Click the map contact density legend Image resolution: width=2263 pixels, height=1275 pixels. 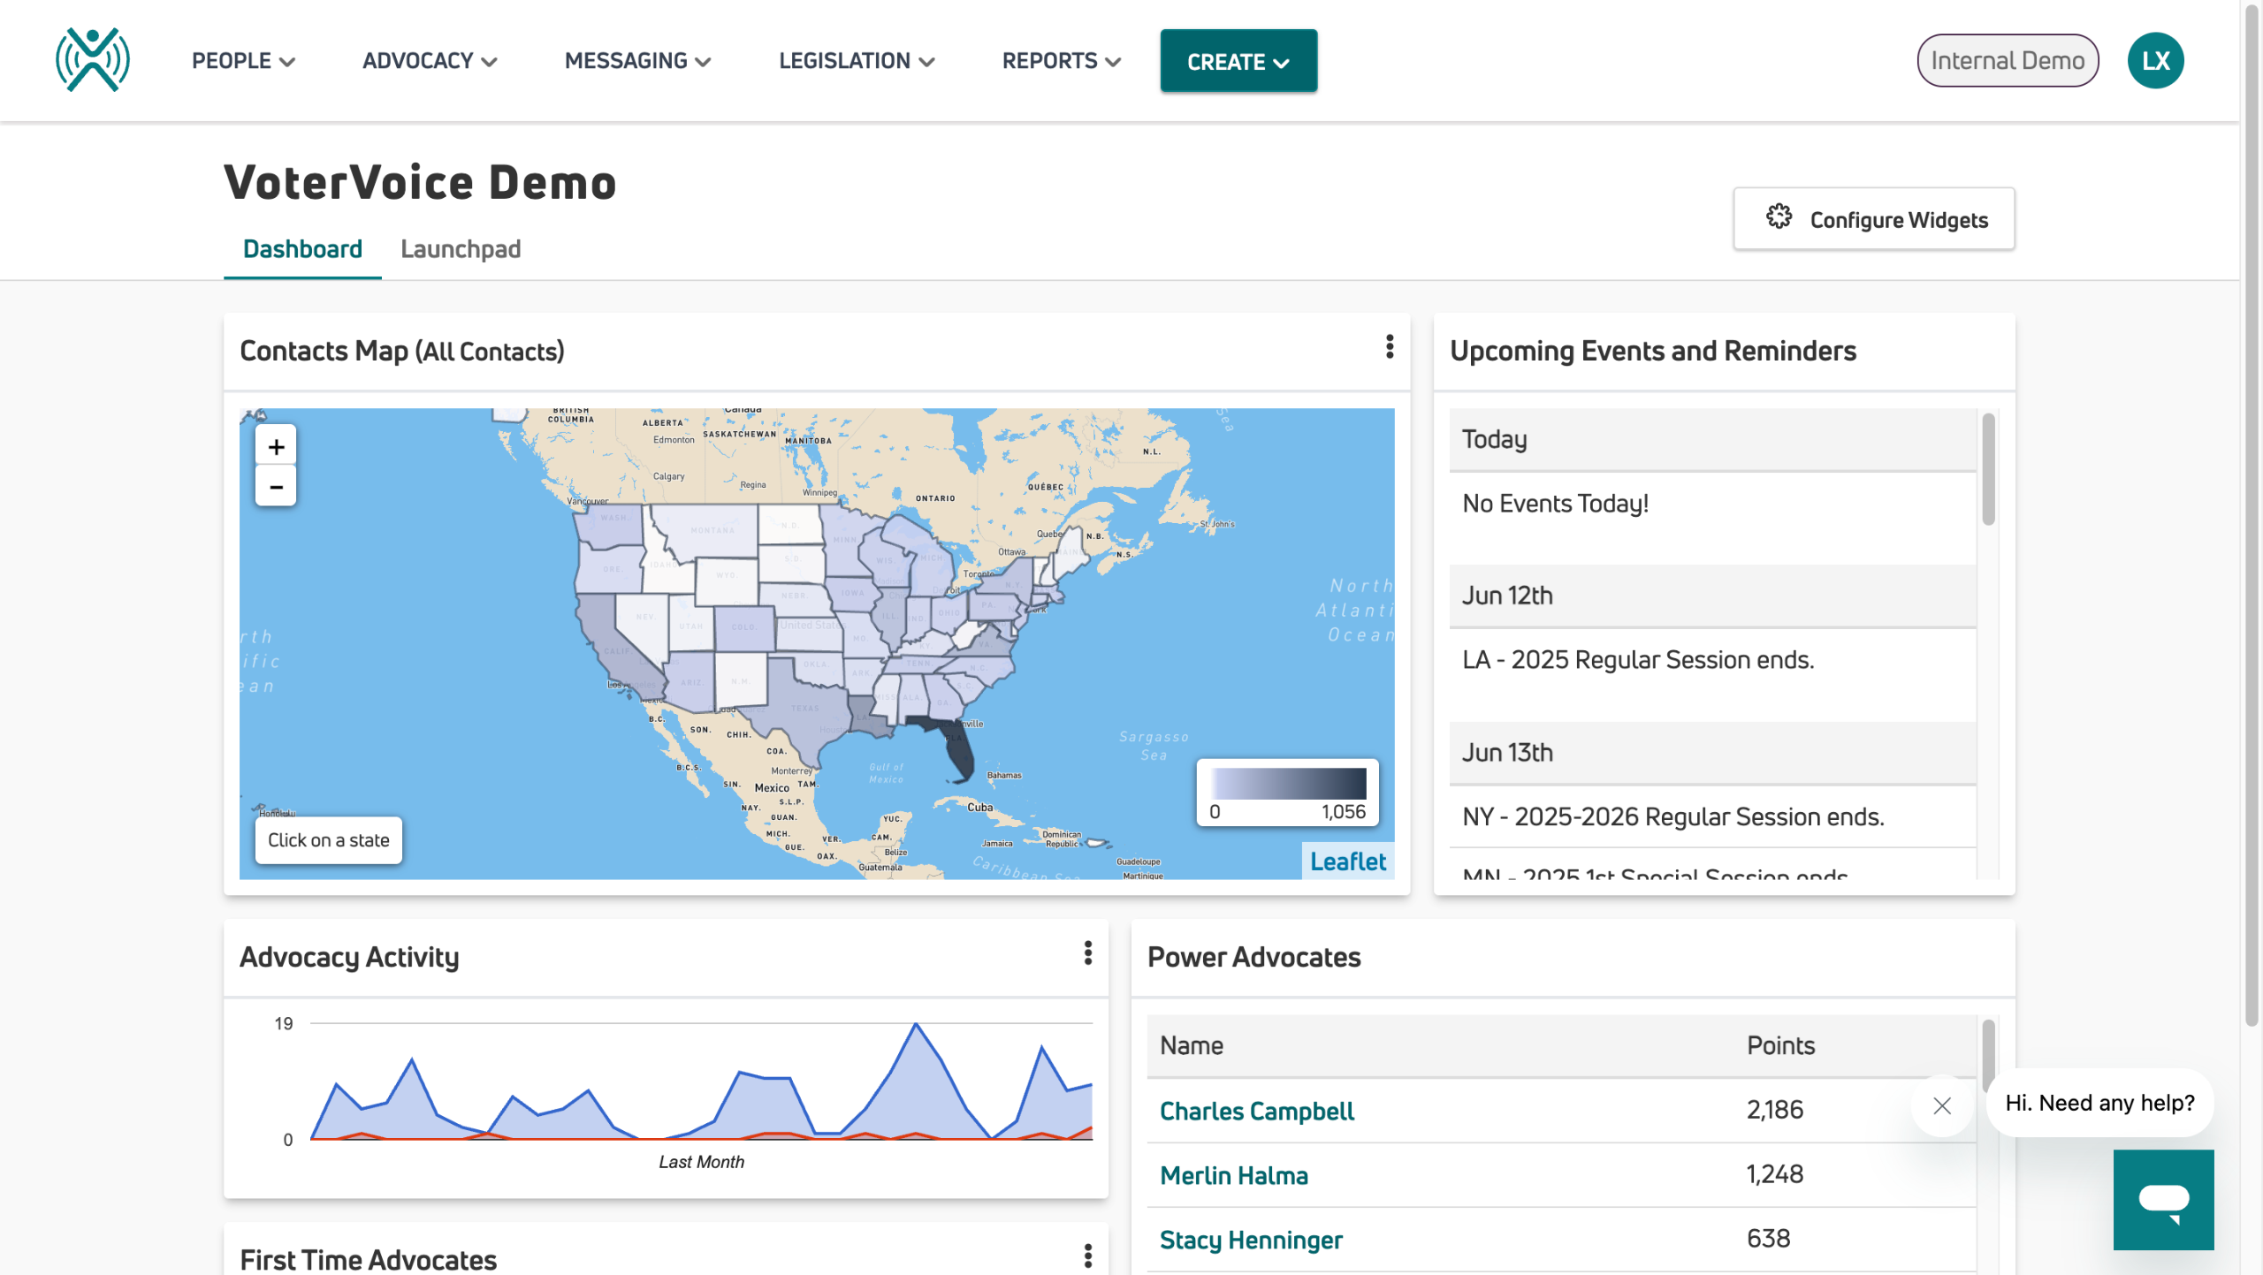(1287, 793)
